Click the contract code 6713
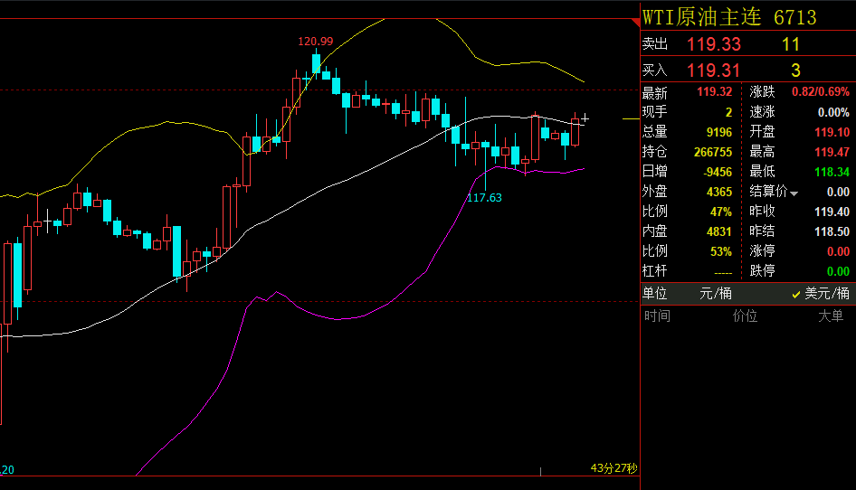 (794, 18)
